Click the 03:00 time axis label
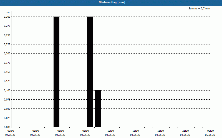Screen dimensions: 222x138 point(36,131)
